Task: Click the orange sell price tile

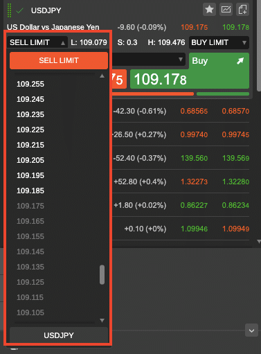Action: [119, 79]
